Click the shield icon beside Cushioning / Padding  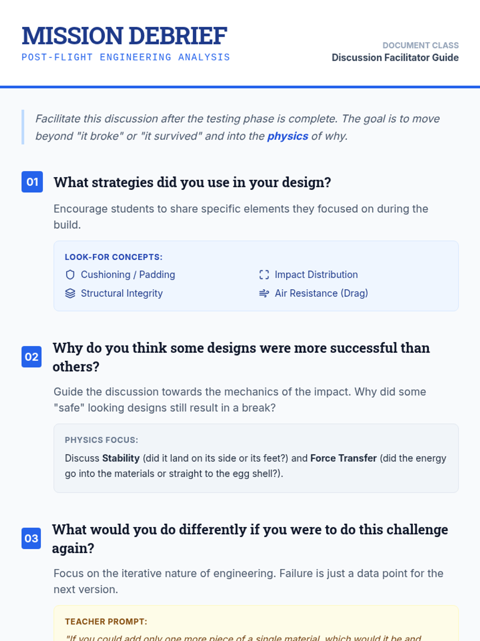(x=70, y=275)
